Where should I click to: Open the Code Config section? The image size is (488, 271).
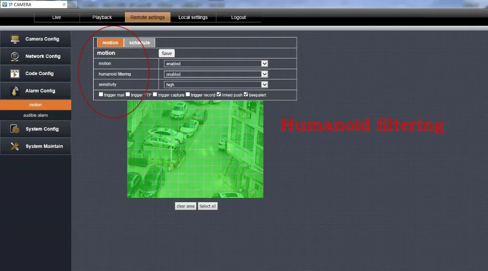[36, 74]
